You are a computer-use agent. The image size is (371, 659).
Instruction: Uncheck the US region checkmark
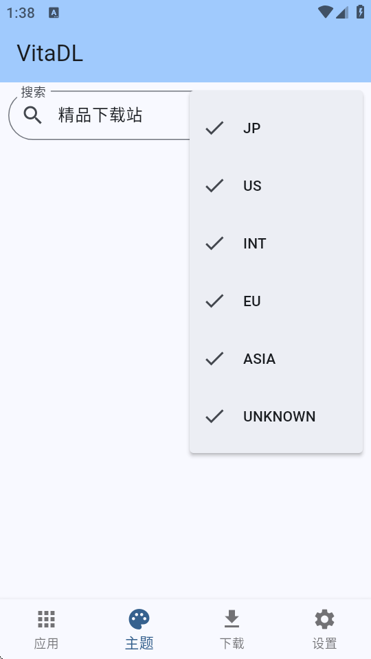tap(214, 185)
